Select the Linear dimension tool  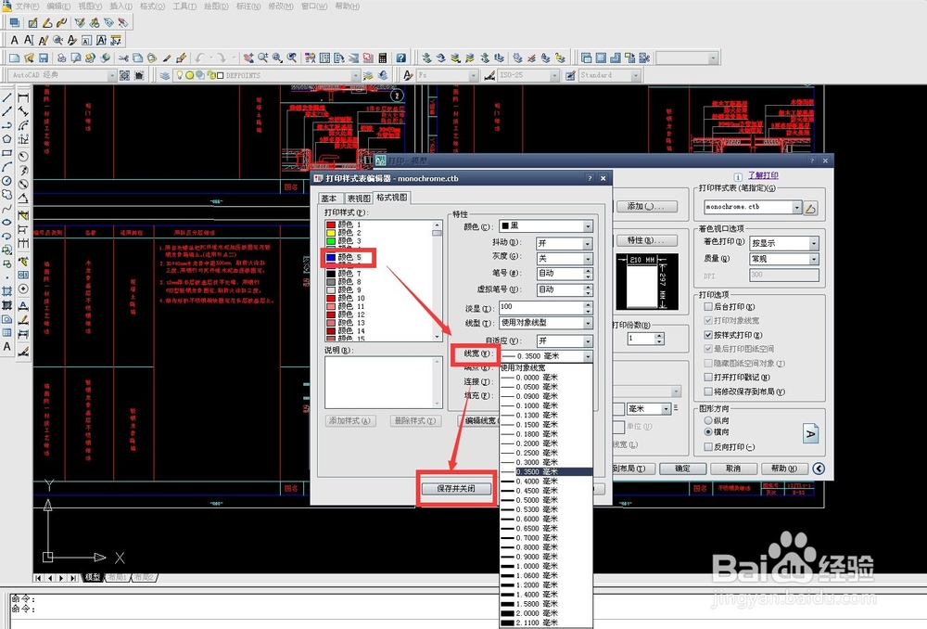click(23, 96)
